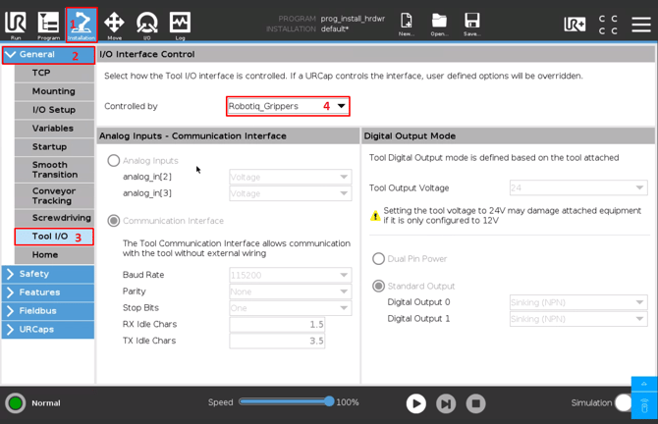
Task: Click the TX Idle Chars field
Action: click(277, 341)
